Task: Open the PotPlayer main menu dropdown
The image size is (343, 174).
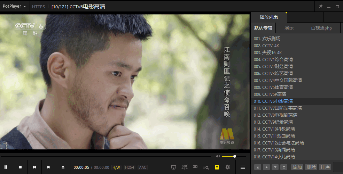Action: pos(14,6)
